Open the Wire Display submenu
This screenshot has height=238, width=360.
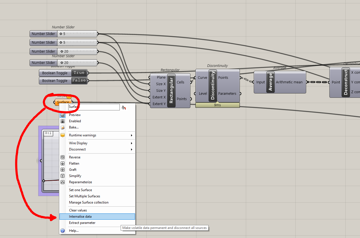[x=97, y=143]
